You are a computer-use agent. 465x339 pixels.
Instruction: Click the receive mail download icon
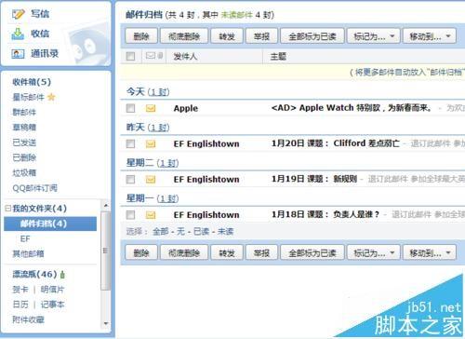(x=18, y=34)
